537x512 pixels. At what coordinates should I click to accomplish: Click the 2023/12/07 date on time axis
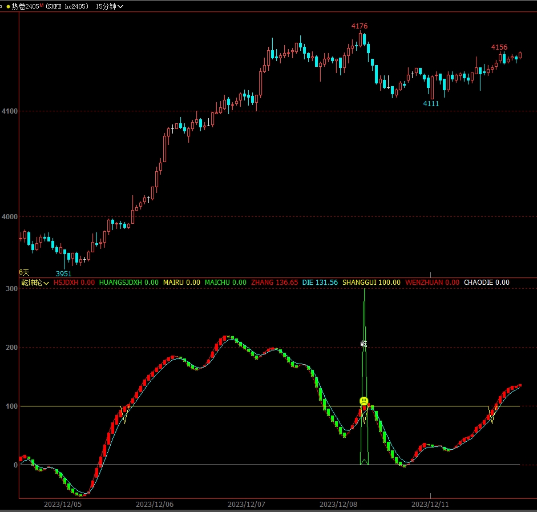tap(247, 505)
